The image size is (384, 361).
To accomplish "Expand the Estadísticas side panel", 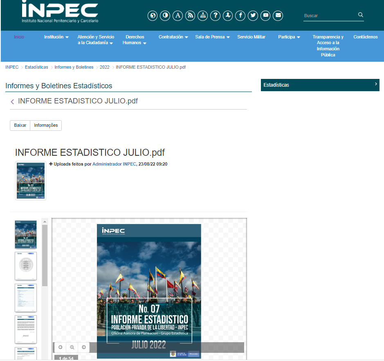I will (x=320, y=85).
